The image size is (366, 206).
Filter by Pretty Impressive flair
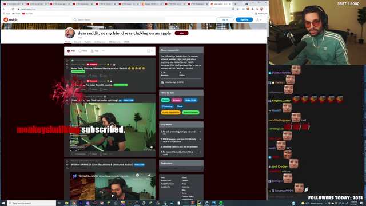coord(170,113)
